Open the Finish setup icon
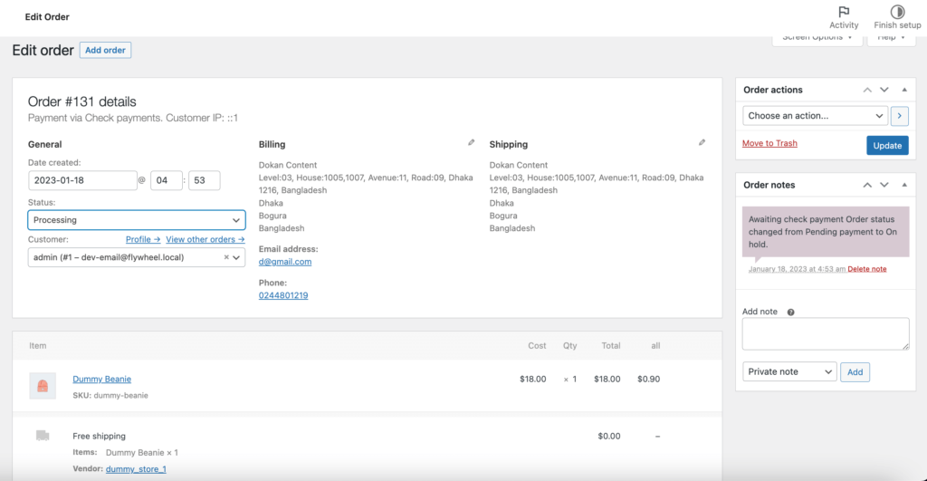 tap(897, 12)
